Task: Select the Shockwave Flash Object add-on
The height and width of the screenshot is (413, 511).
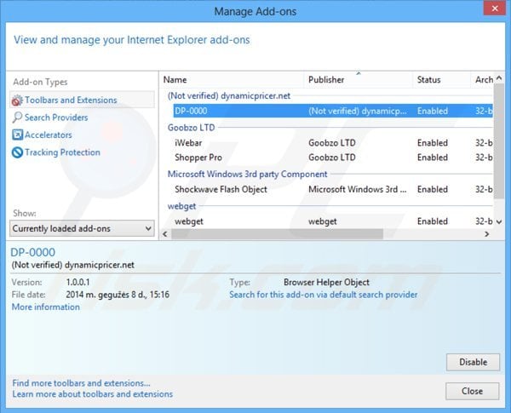Action: (333, 189)
